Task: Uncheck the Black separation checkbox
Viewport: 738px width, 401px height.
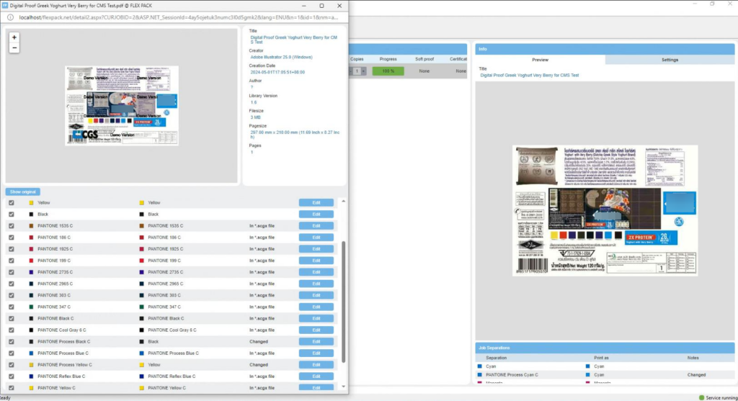Action: point(11,215)
